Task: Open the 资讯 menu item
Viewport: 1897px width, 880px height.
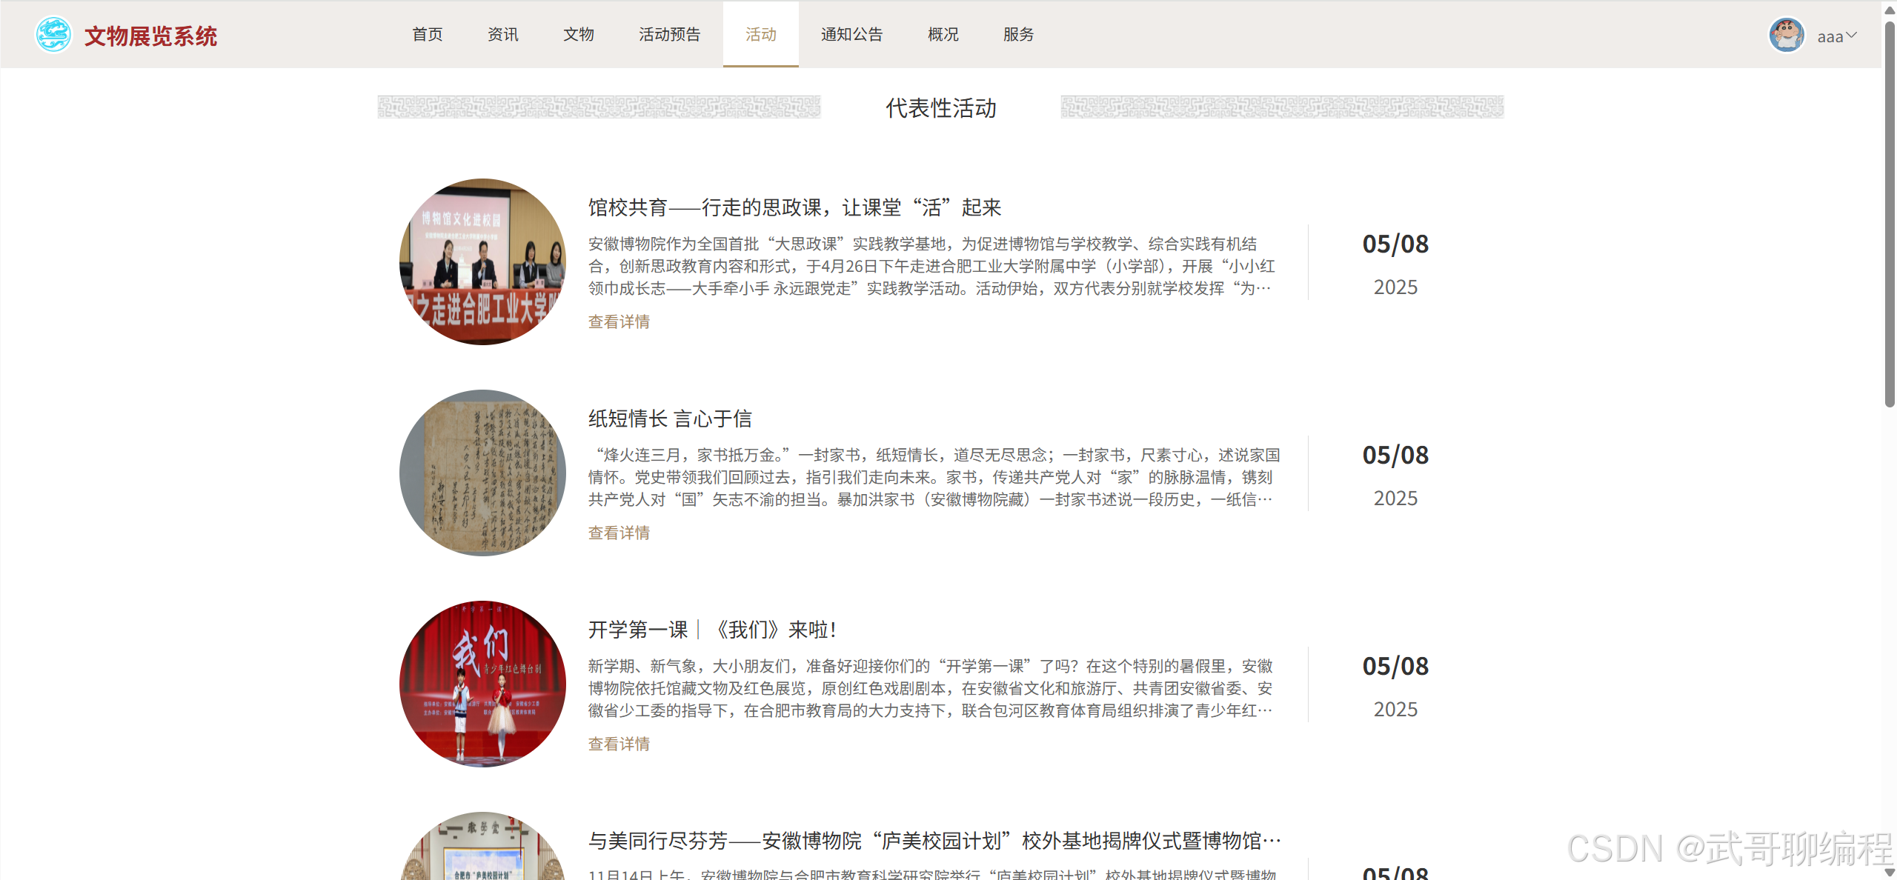Action: tap(502, 35)
